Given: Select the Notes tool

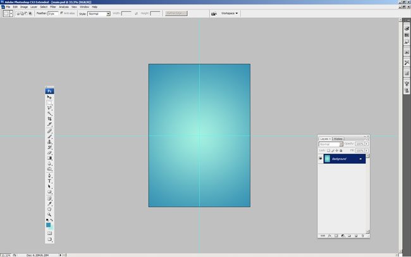Looking at the screenshot, I should 49,199.
